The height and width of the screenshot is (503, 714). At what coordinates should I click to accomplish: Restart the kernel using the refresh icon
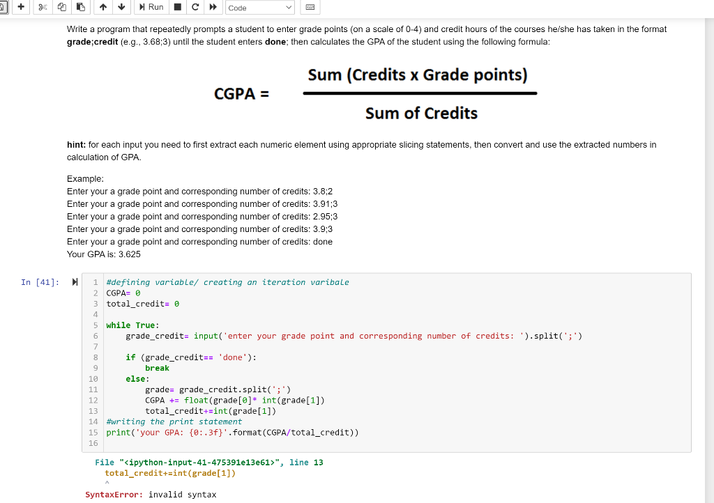click(194, 7)
